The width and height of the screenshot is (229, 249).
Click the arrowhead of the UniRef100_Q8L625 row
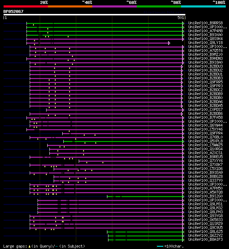click(x=183, y=232)
